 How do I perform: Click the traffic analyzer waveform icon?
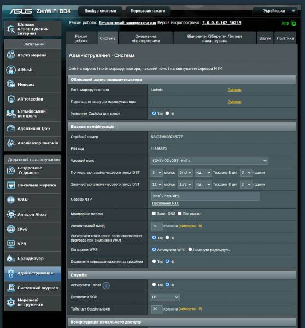11,143
